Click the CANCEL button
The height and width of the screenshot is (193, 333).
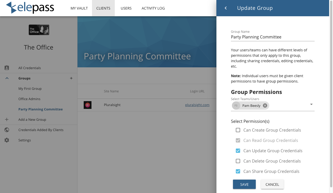tap(272, 184)
